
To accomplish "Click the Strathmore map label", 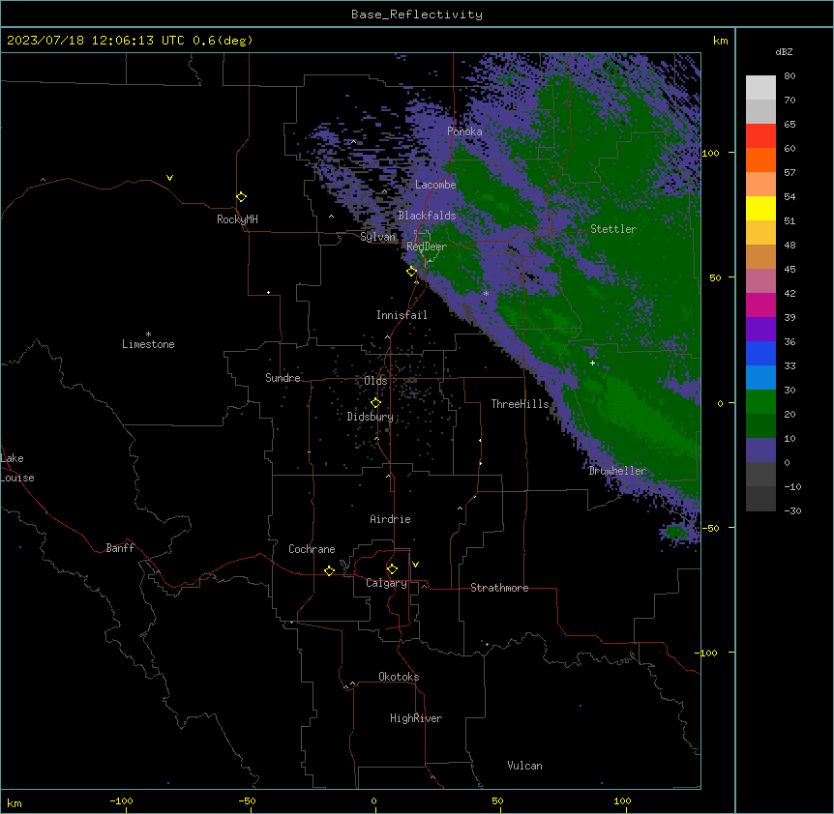I will tap(499, 588).
